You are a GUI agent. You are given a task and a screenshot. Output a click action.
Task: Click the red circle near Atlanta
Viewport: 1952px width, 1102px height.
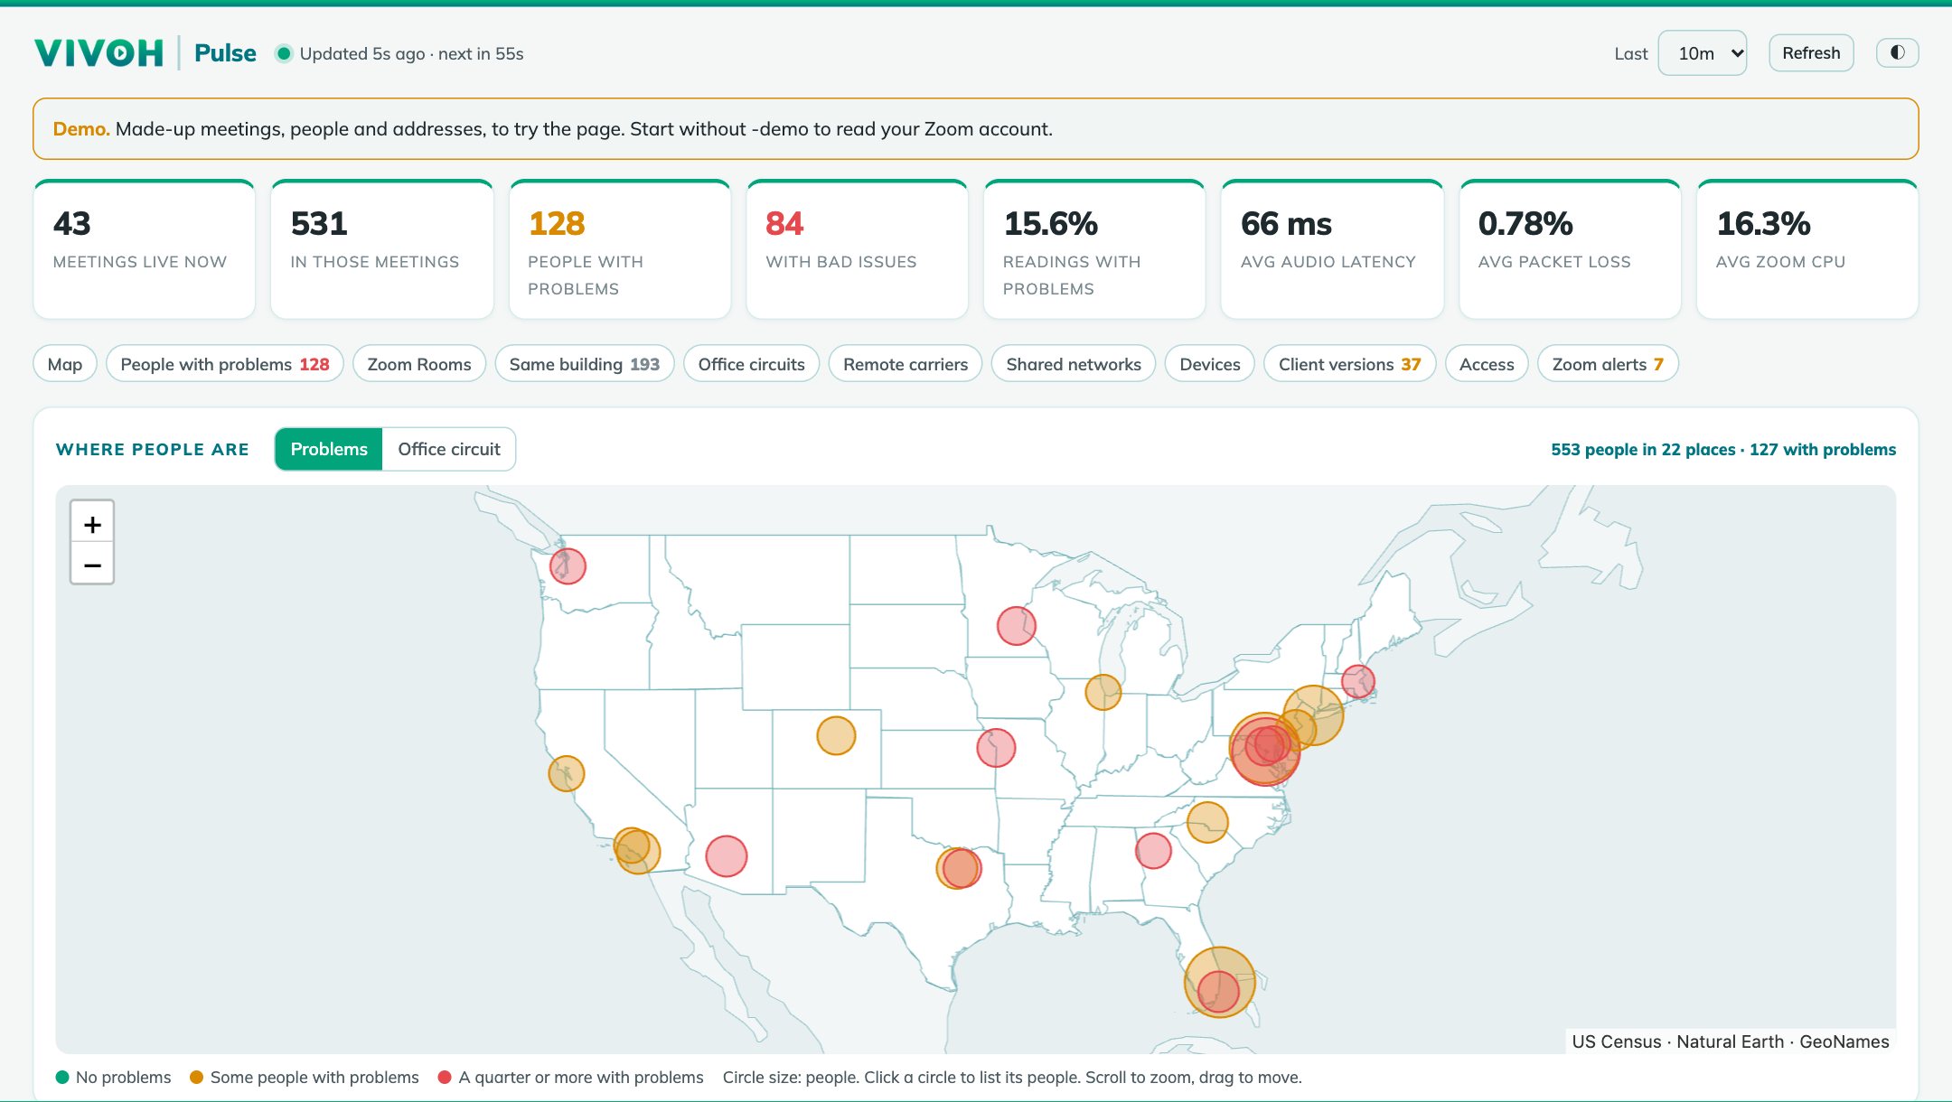pos(1153,851)
